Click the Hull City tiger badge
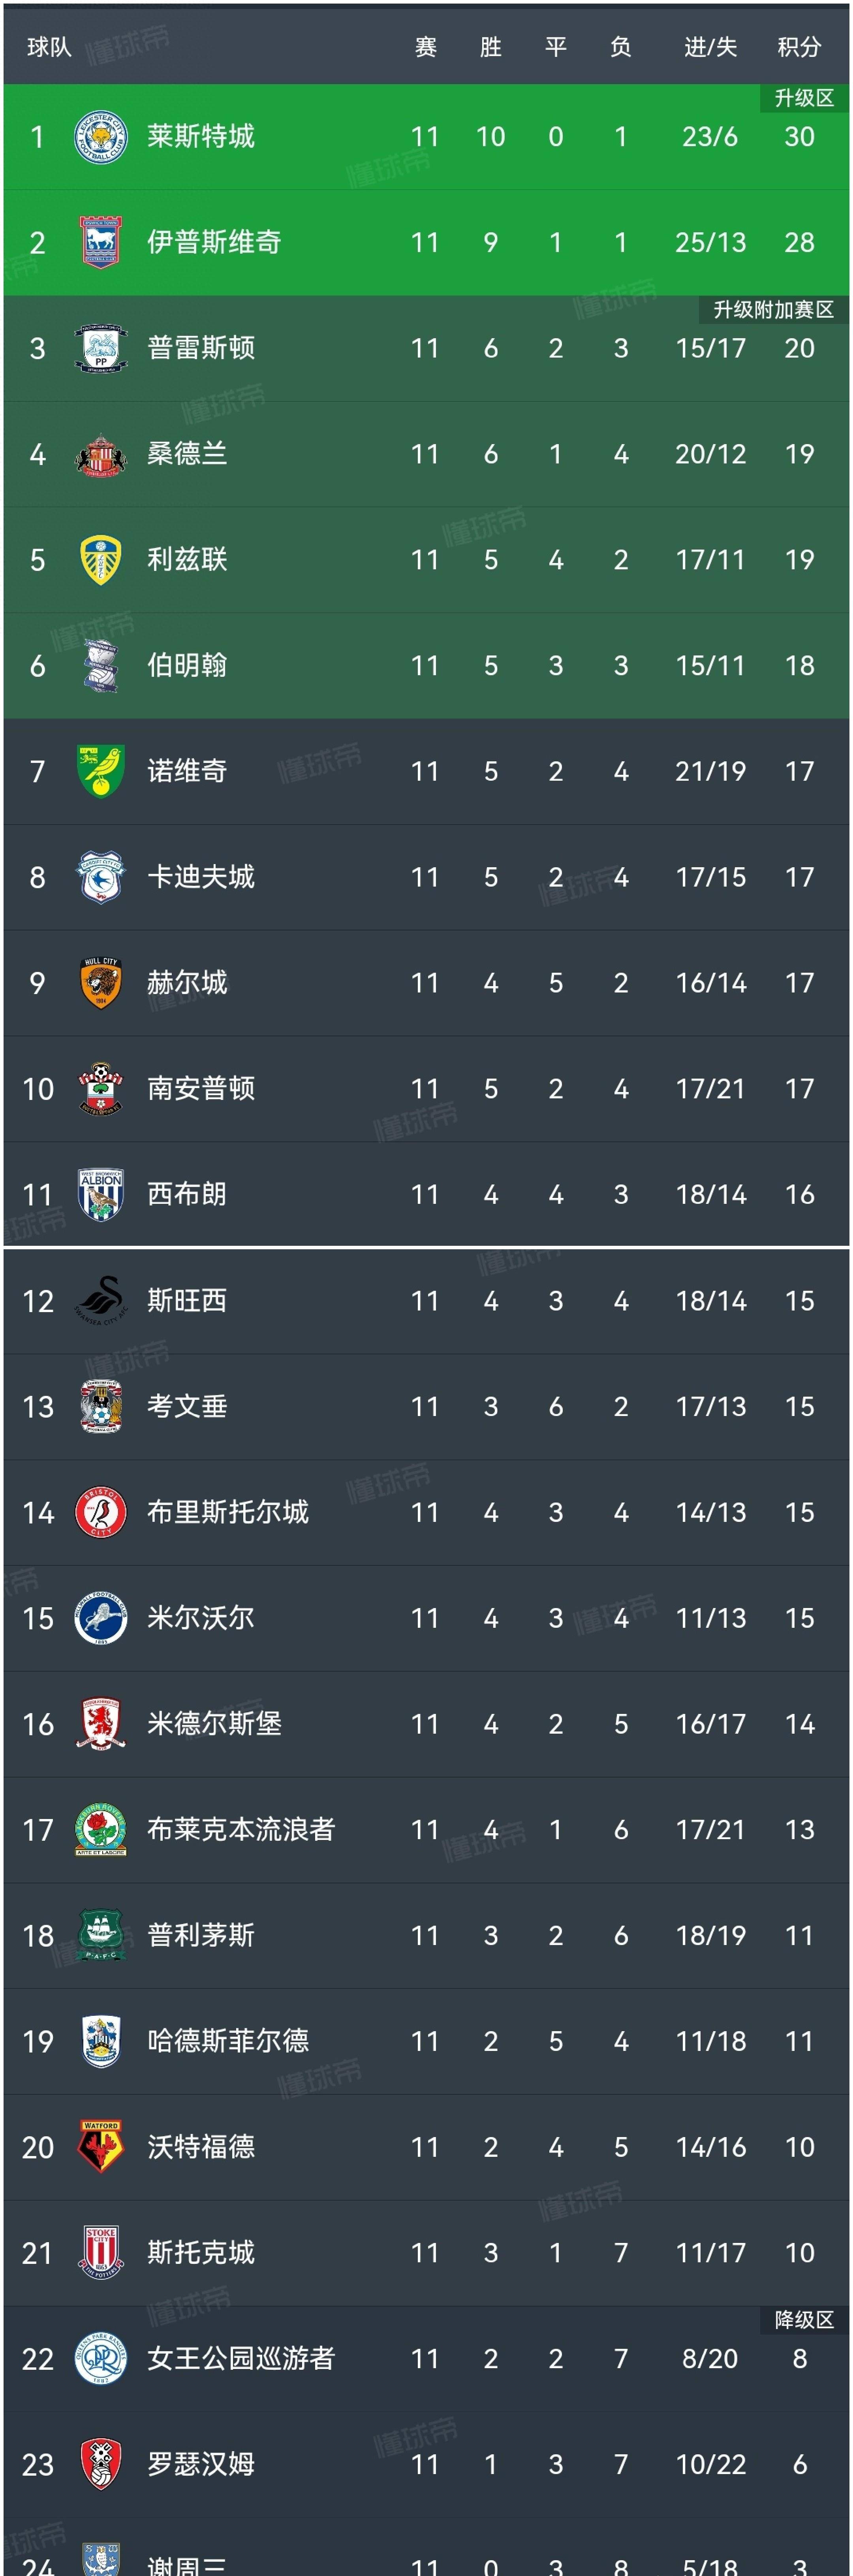Image resolution: width=853 pixels, height=2576 pixels. [x=100, y=983]
